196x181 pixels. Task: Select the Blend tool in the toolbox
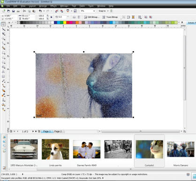pyautogui.click(x=3, y=90)
